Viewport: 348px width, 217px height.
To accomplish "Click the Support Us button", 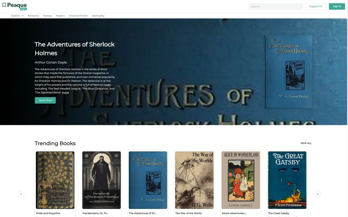I will click(316, 7).
